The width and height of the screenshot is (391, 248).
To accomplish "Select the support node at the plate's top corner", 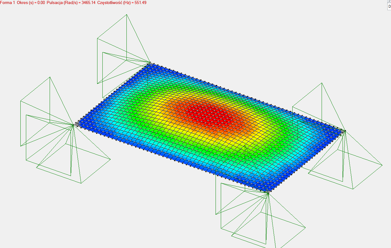I will 151,64.
